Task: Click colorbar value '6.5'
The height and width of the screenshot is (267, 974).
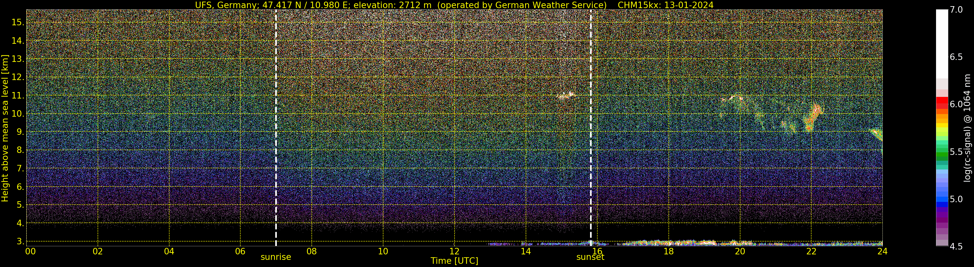Action: (956, 57)
